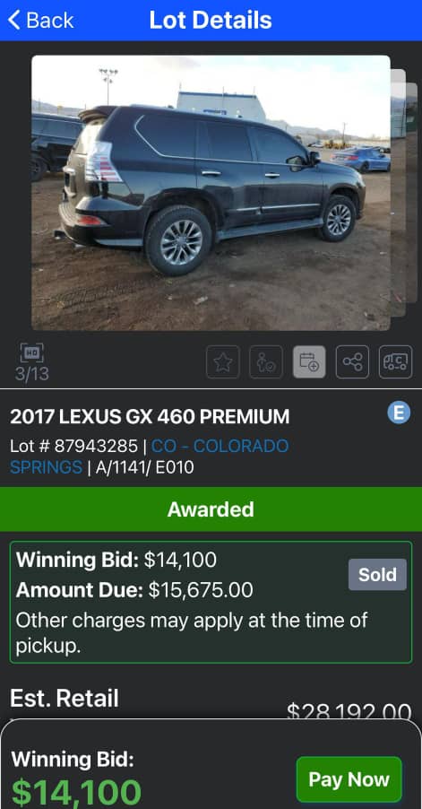The height and width of the screenshot is (809, 422).
Task: Tap the green Awarded status bar
Action: point(211,509)
